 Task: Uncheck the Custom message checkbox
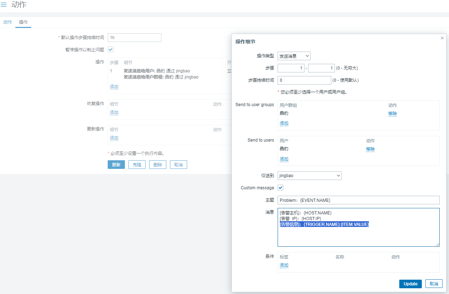pyautogui.click(x=280, y=188)
